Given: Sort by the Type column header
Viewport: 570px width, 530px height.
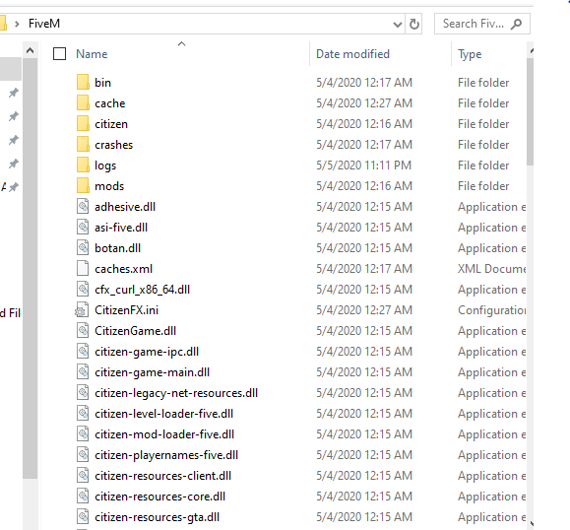Looking at the screenshot, I should coord(470,54).
